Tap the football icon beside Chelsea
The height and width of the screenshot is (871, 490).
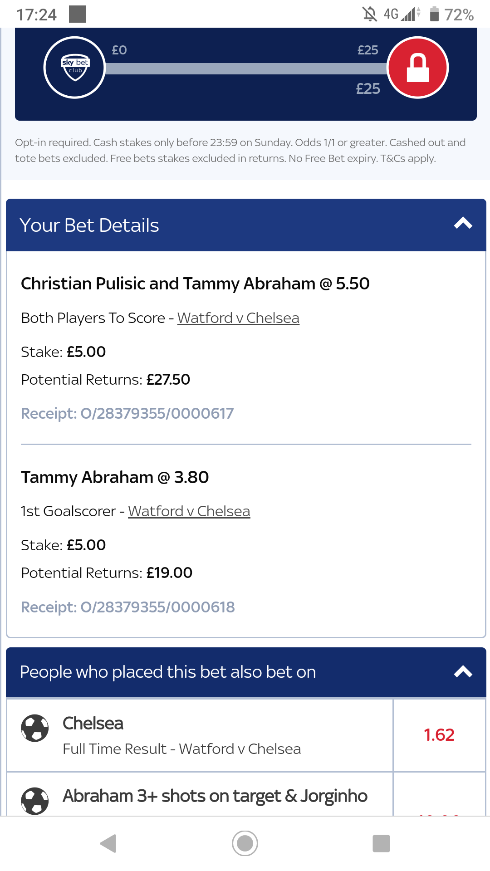[x=35, y=728]
